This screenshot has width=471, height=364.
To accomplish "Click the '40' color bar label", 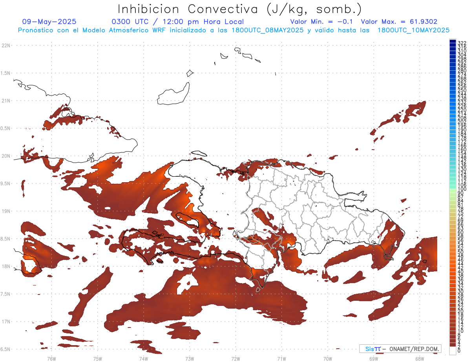I will [461, 272].
